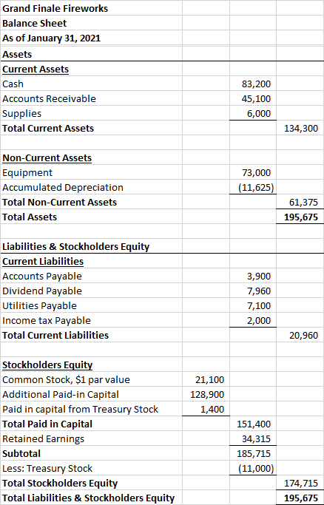The image size is (324, 505).
Task: Click the 'Current Liabilities' subheading cell
Action: 91,261
